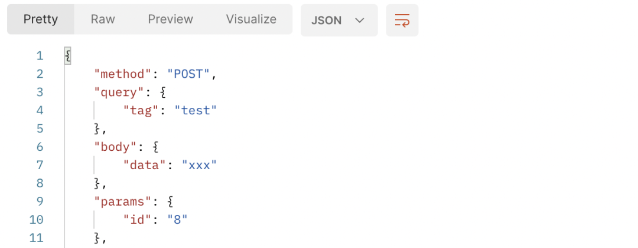Image resolution: width=638 pixels, height=248 pixels.
Task: Toggle the word wrap icon
Action: pyautogui.click(x=402, y=20)
